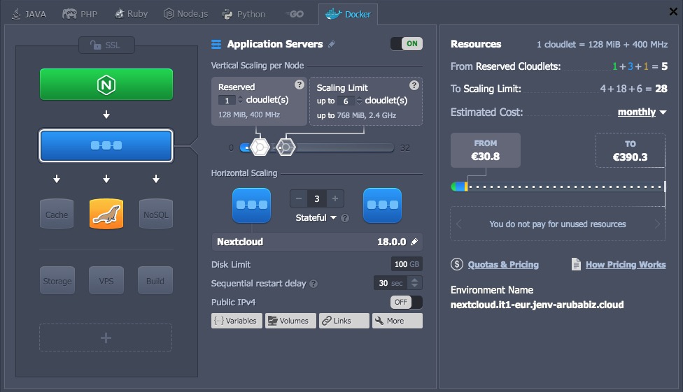The width and height of the screenshot is (683, 392).
Task: Open the Quotas & Pricing link
Action: pos(502,264)
